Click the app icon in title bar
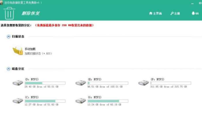 [2, 2]
